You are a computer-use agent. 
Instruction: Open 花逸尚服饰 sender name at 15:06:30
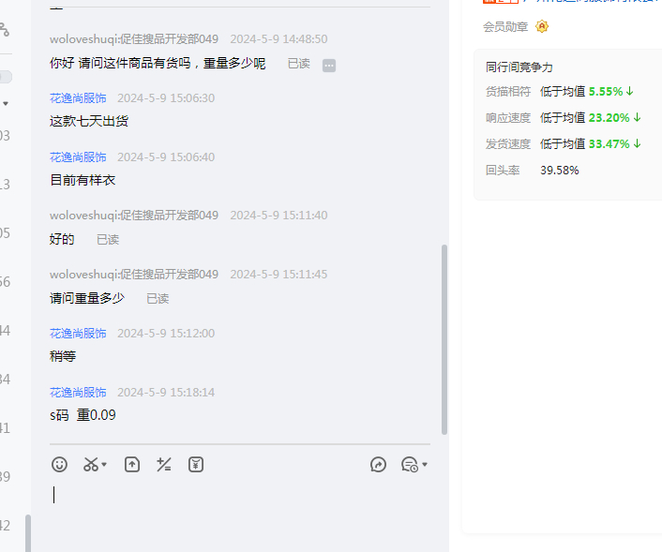[78, 98]
